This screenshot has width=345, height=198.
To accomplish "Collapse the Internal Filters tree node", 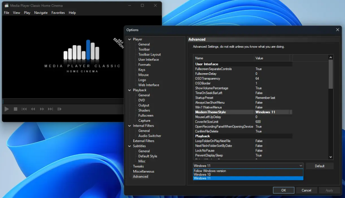I will (x=129, y=126).
